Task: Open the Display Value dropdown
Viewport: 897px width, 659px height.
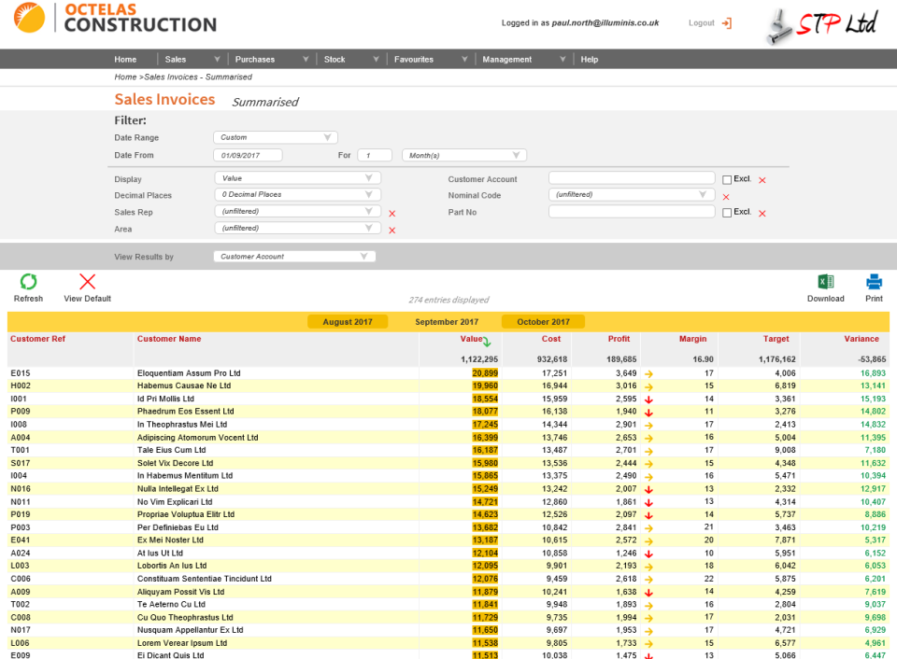Action: [297, 178]
